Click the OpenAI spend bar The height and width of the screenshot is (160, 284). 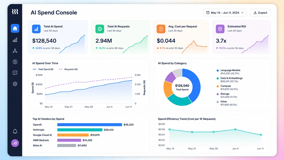coord(90,125)
